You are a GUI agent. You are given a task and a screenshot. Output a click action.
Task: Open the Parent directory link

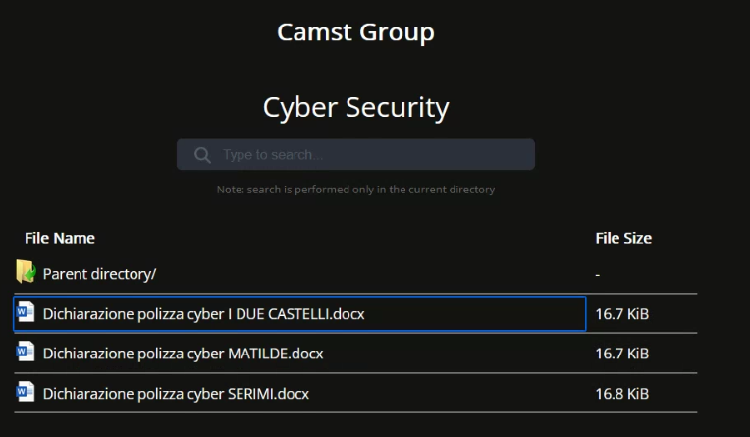coord(99,274)
